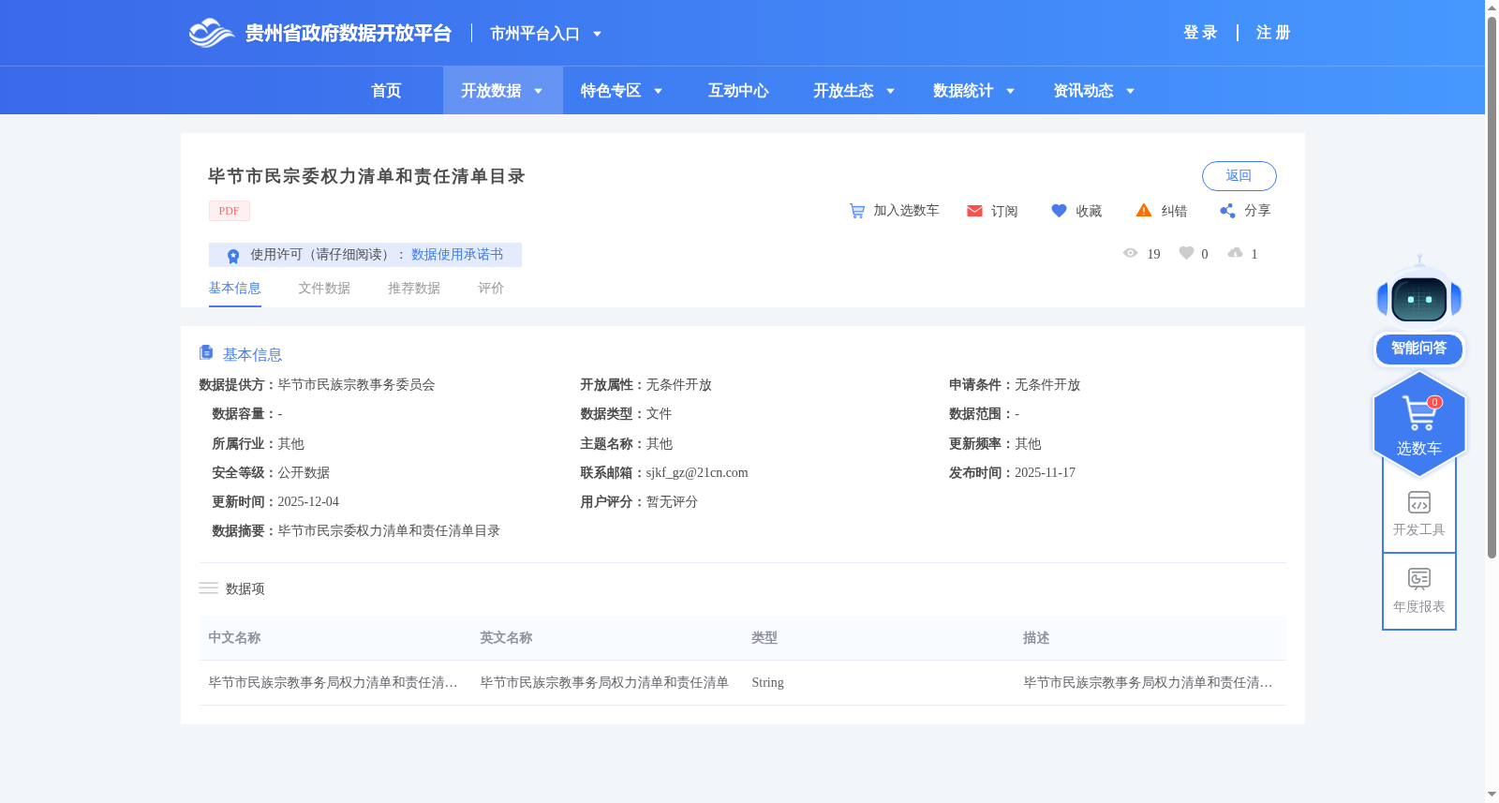This screenshot has width=1499, height=803.
Task: Click the 返回 button
Action: click(x=1239, y=176)
